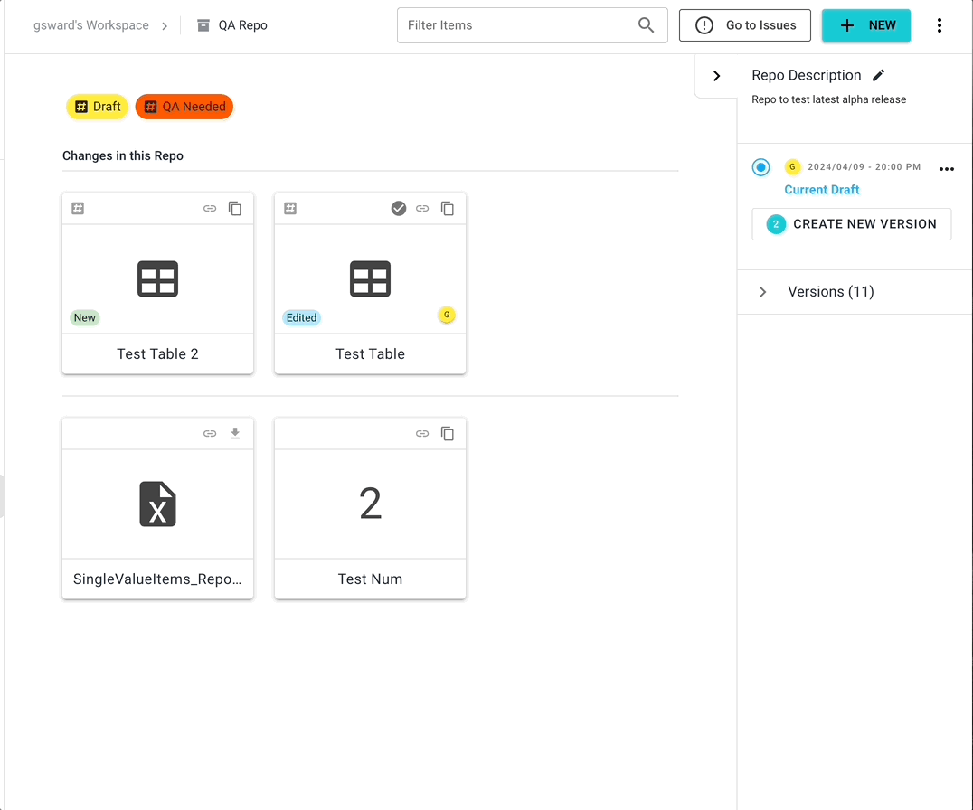This screenshot has width=973, height=810.
Task: Download the SingleValueItems spreadsheet file
Action: [235, 434]
